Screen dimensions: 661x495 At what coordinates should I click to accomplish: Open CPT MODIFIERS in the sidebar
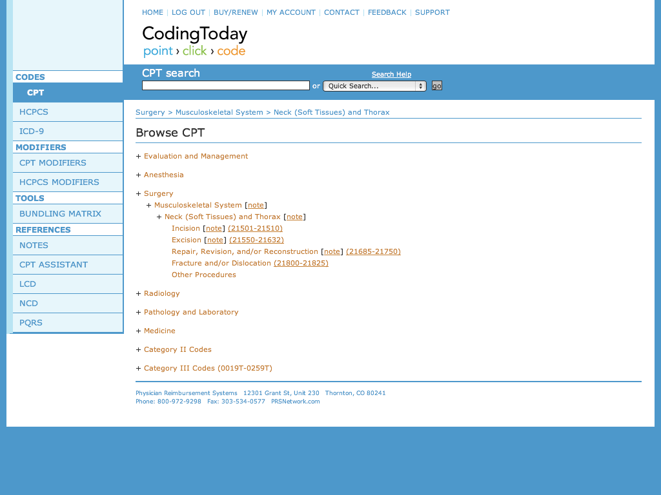(x=68, y=163)
